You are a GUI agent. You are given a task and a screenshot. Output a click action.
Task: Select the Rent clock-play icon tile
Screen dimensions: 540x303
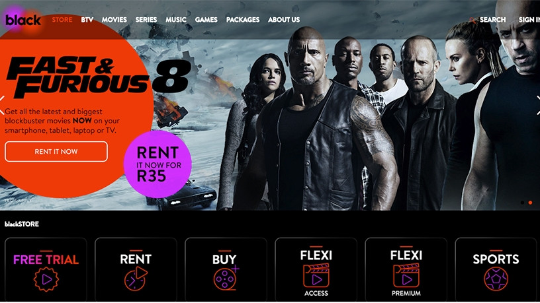[136, 279]
